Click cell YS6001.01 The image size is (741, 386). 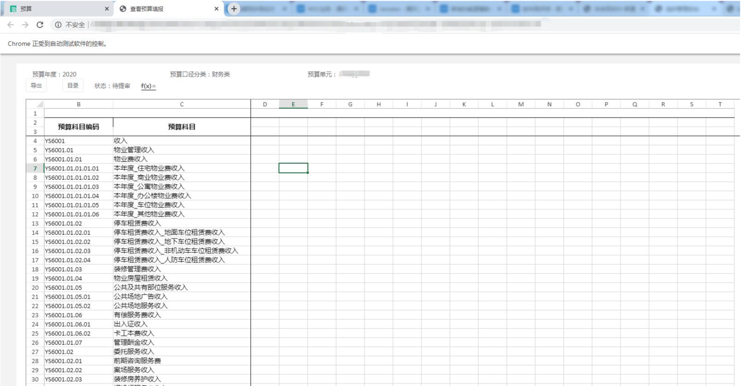pos(79,150)
